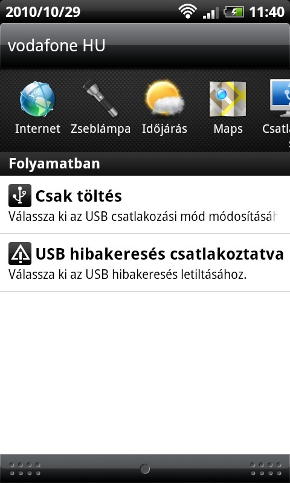
Task: Tap the USB icon beside Csak töltés
Action: pyautogui.click(x=20, y=196)
